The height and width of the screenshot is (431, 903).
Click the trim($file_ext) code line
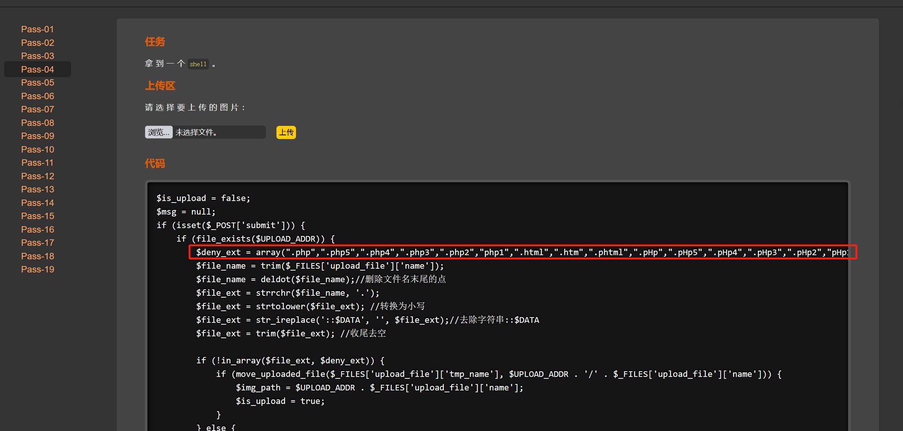(291, 333)
